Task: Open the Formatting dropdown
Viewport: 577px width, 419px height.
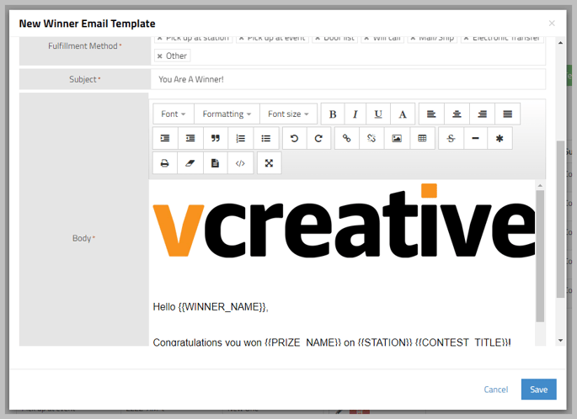Action: click(x=227, y=114)
